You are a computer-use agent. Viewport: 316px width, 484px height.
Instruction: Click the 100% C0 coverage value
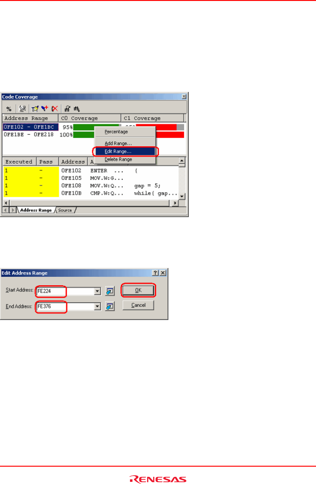[66, 135]
